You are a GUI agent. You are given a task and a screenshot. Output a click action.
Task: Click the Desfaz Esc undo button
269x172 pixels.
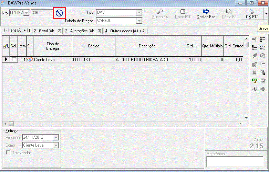coord(206,14)
